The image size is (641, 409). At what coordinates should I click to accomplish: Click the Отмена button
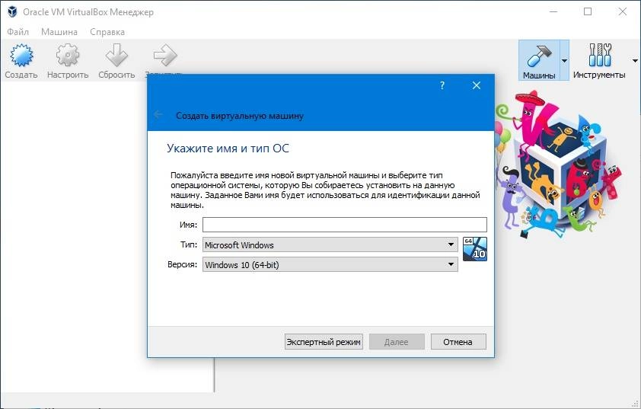point(458,341)
